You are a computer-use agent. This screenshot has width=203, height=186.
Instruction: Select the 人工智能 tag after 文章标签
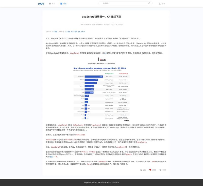tap(67, 32)
